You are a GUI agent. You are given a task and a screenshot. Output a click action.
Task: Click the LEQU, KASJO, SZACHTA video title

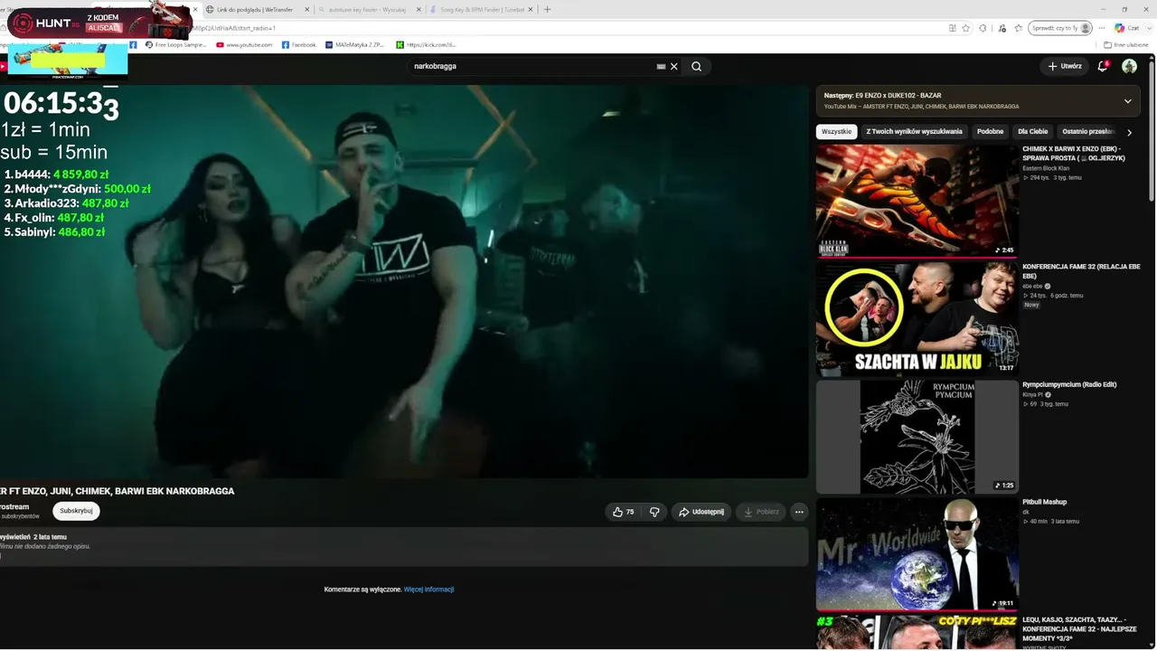[1081, 629]
